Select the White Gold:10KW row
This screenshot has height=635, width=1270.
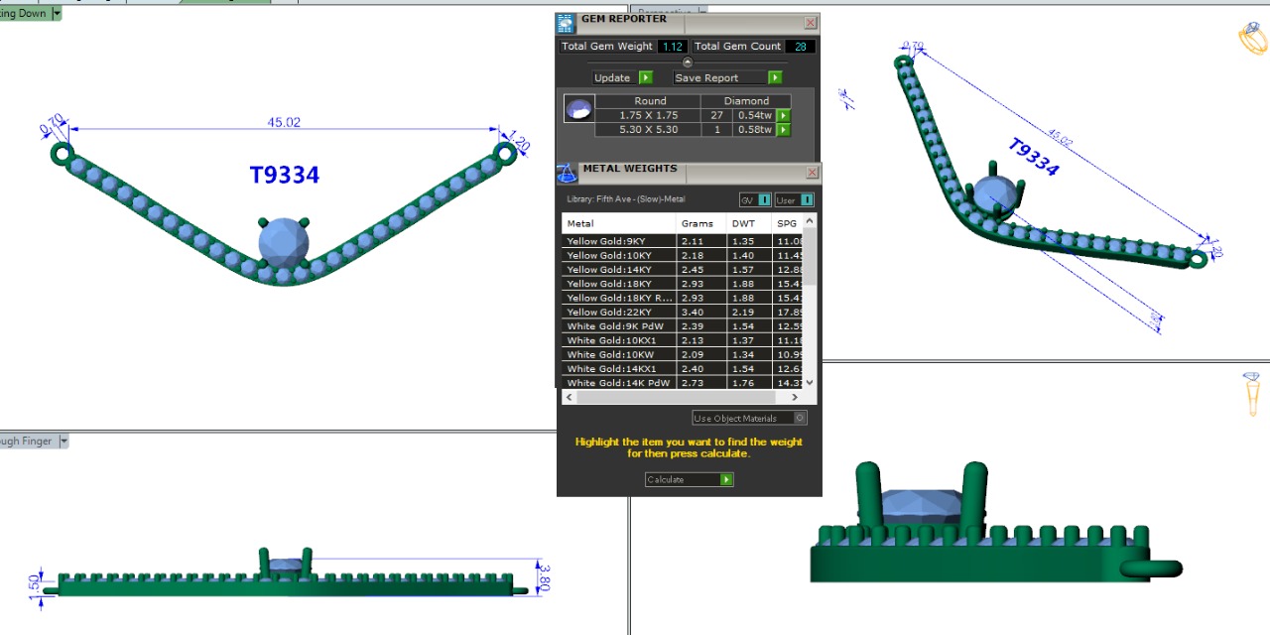pos(617,355)
